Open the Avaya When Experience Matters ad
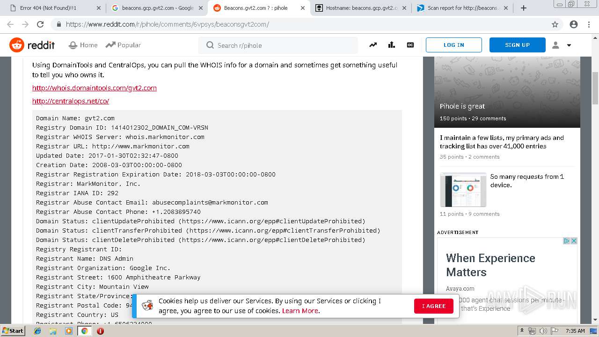Image resolution: width=599 pixels, height=337 pixels. point(490,265)
